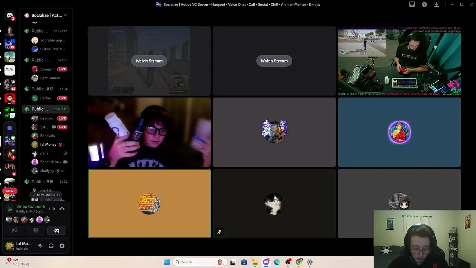Open user settings gear icon
The width and height of the screenshot is (476, 268).
coord(62,246)
